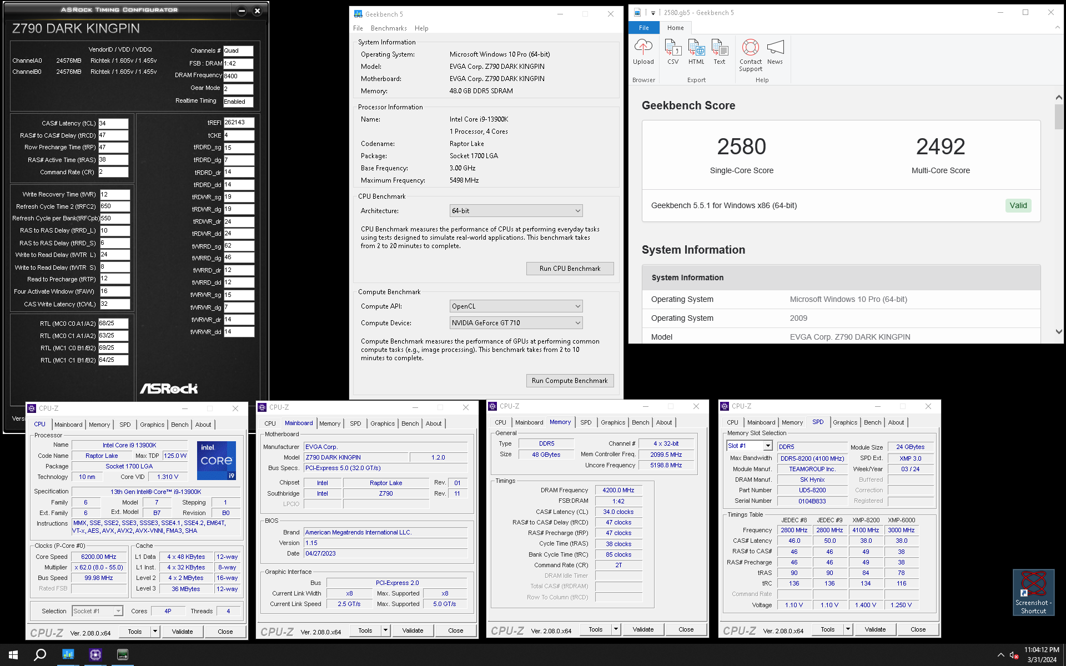Click the DRAM Frequency 4200.0 MHz value in CPU-Z
This screenshot has width=1066, height=666.
click(618, 490)
